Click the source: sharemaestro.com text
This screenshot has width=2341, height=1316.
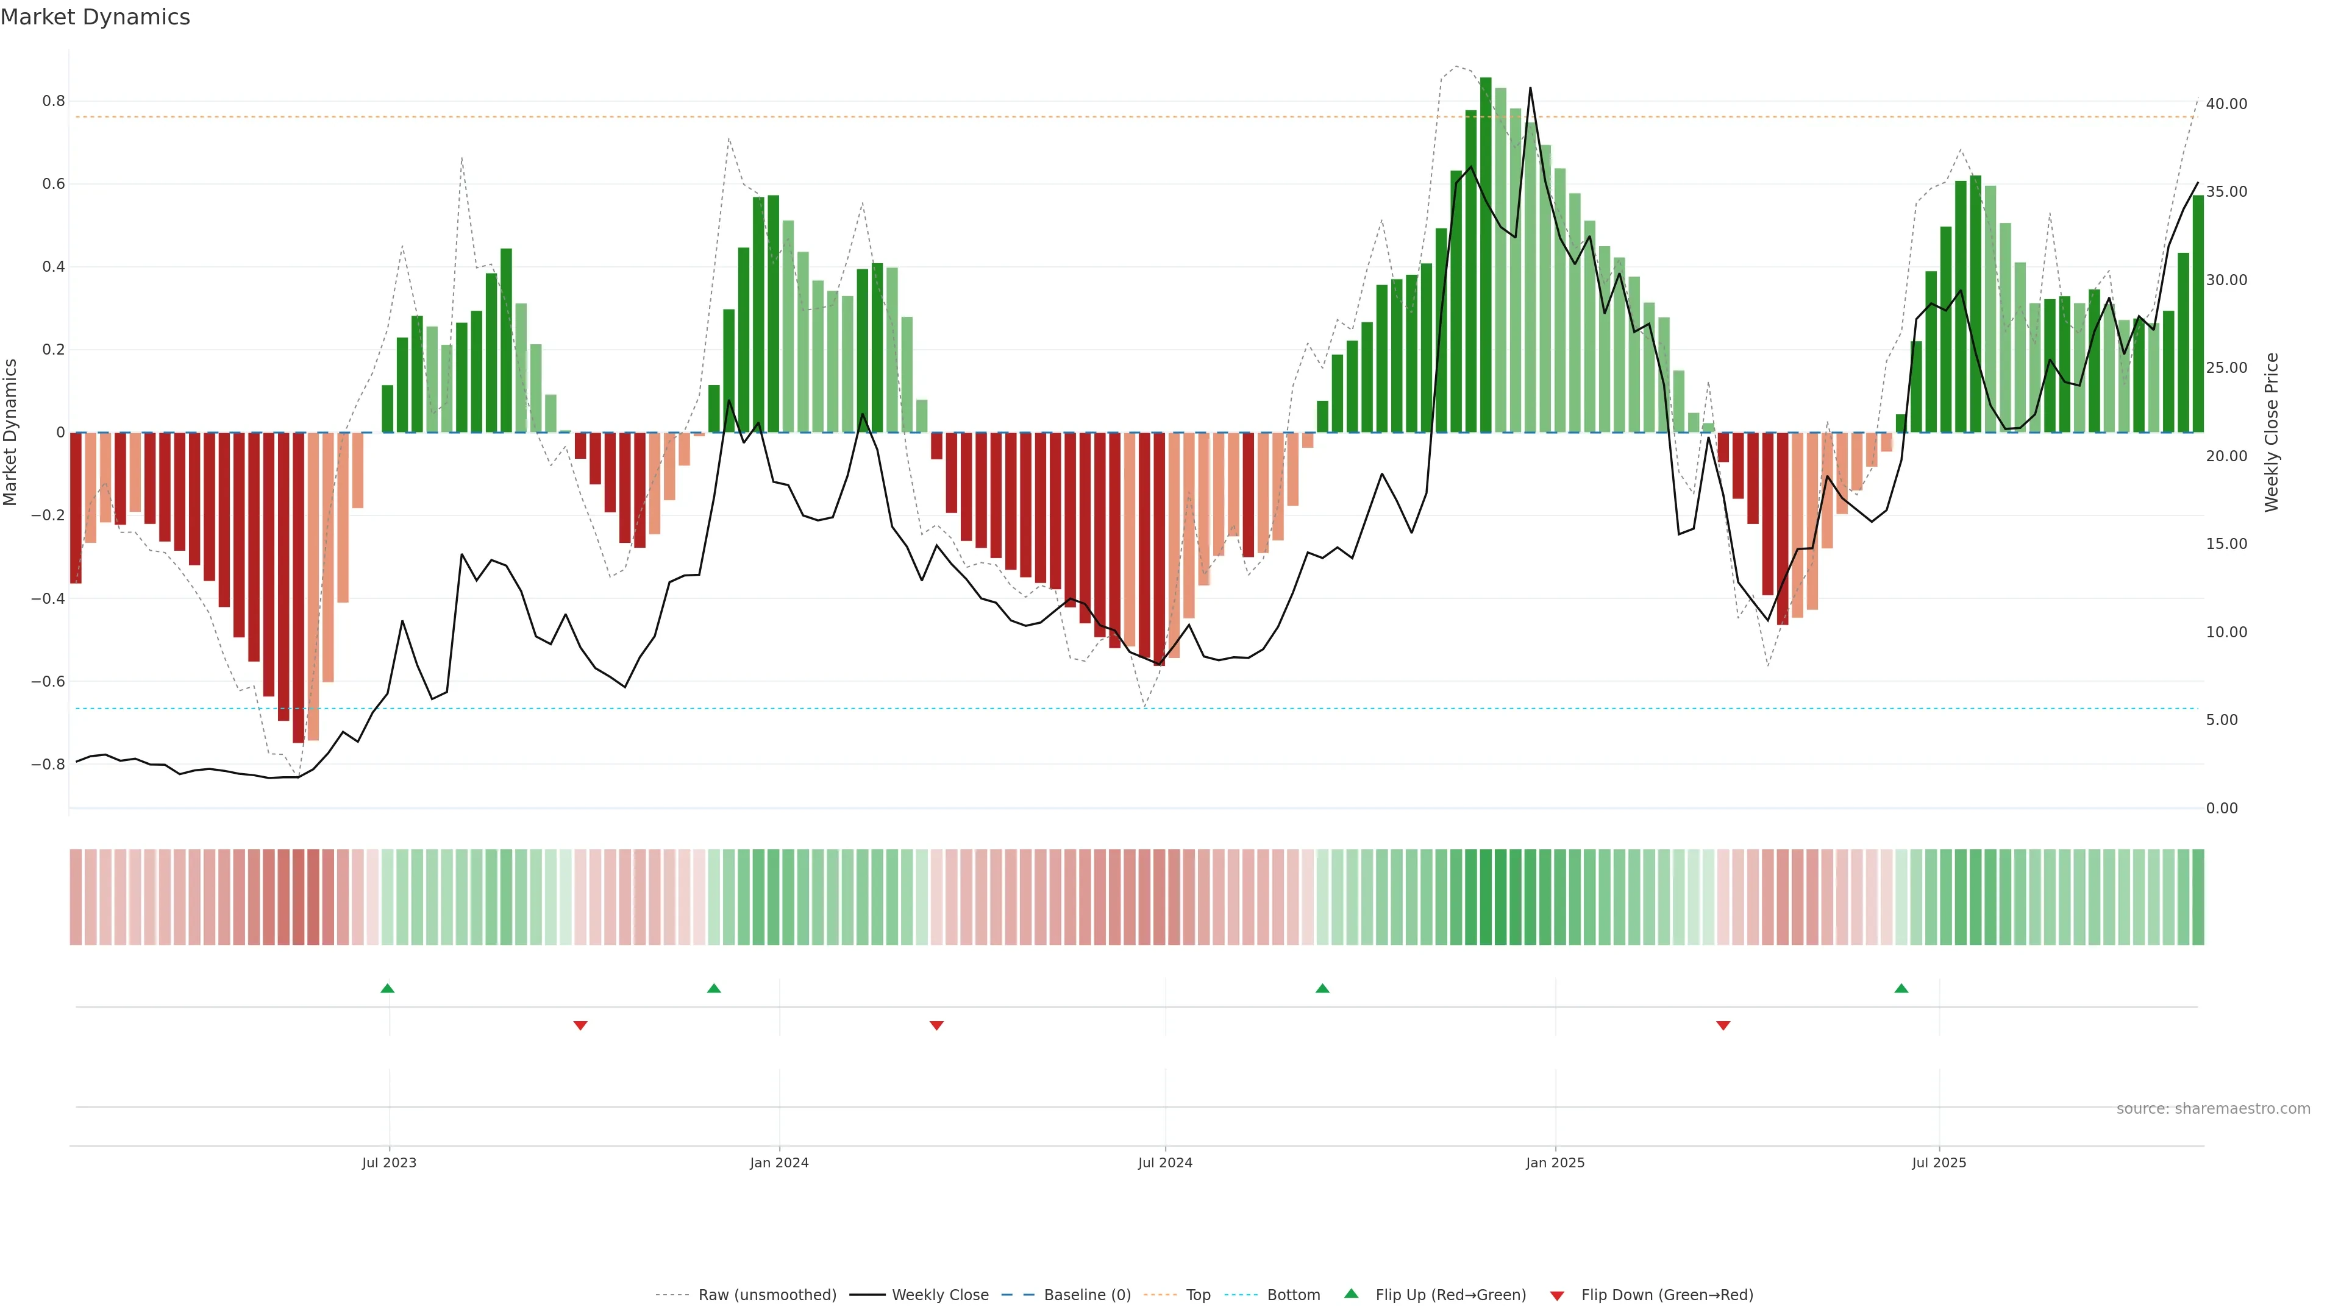[2213, 1109]
